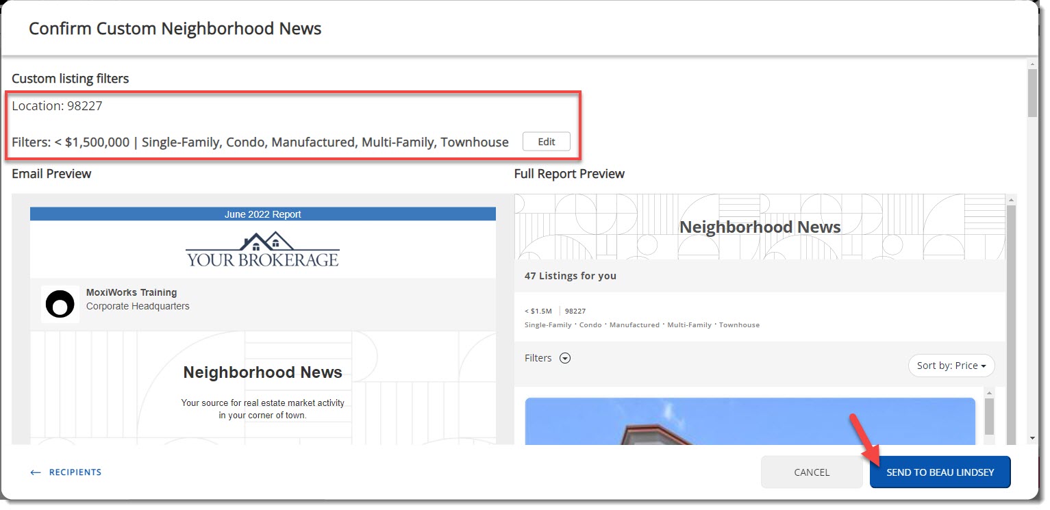Click the Full Report Preview scrollbar up arrow
Image resolution: width=1050 pixels, height=510 pixels.
click(x=1011, y=200)
